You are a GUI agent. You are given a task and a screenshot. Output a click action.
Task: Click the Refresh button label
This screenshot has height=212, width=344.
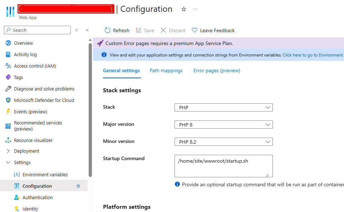coord(121,30)
